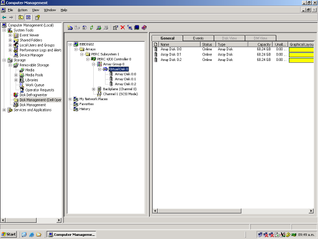Switch to the Events tab
The height and width of the screenshot is (239, 318).
(x=198, y=38)
